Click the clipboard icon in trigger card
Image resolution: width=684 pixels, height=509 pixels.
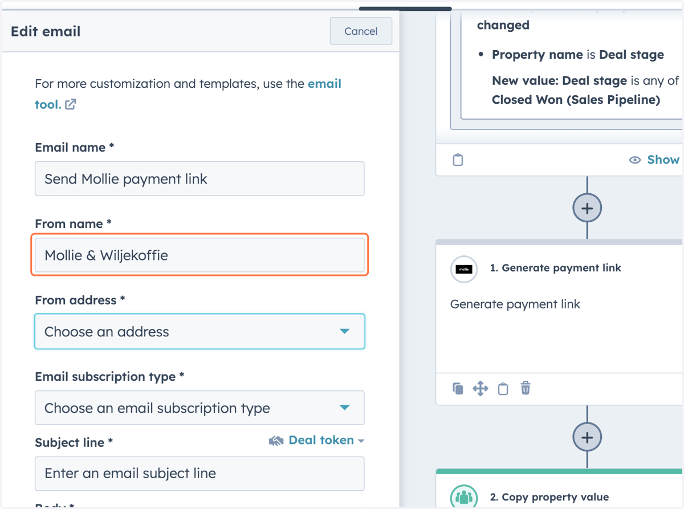pyautogui.click(x=458, y=160)
